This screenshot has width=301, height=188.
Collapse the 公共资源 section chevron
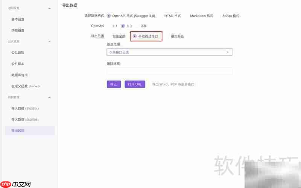[x=49, y=42]
